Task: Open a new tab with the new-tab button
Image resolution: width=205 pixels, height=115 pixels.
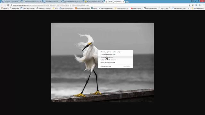Action: (127, 2)
